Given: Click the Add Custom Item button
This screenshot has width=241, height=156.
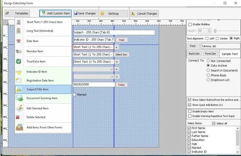Looking at the screenshot, I should [x=56, y=13].
